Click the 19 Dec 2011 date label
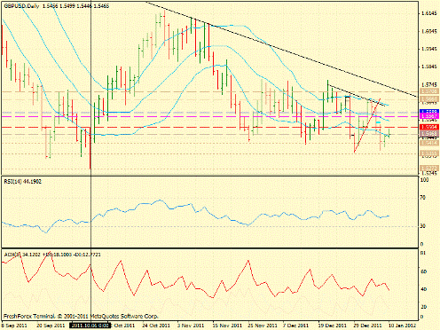Screen dimensions: 440x330 (333, 326)
